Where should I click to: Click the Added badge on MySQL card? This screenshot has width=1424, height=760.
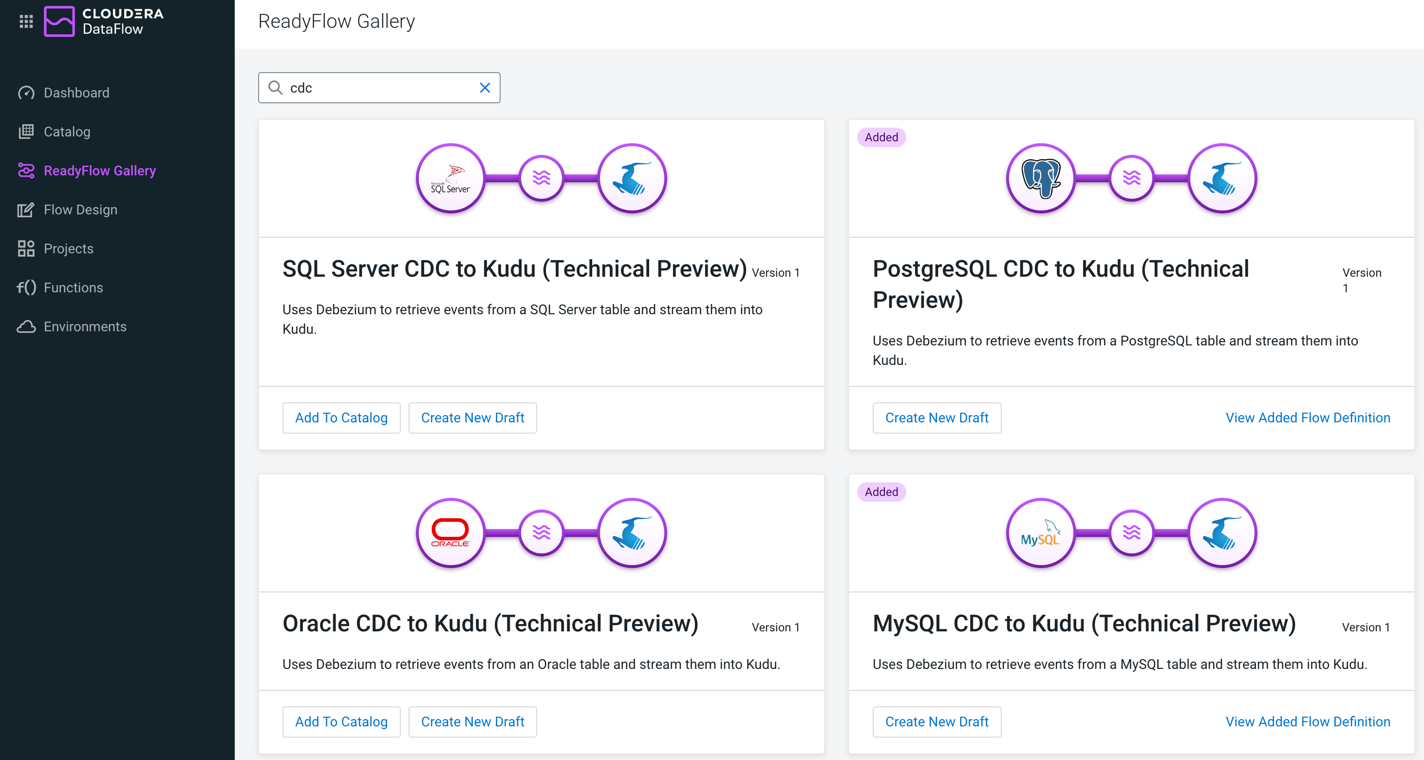point(881,492)
